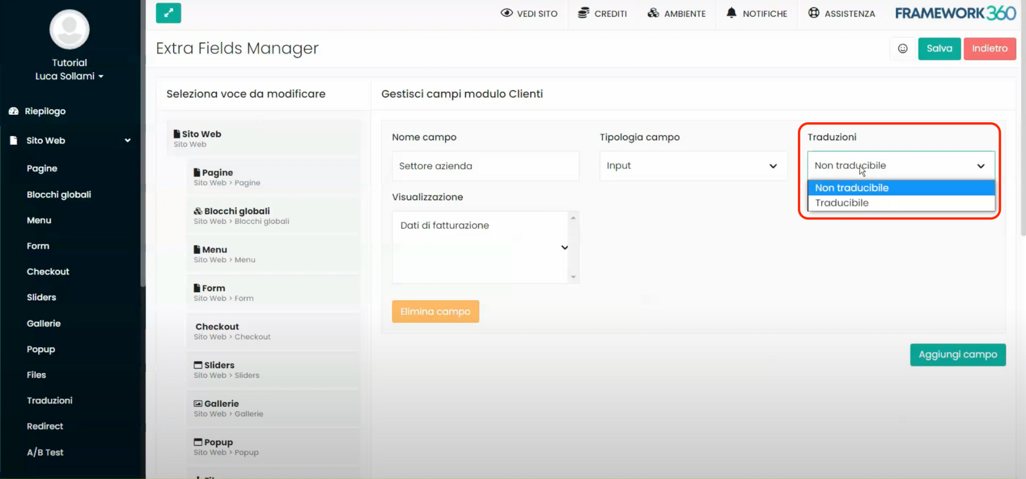
Task: Select Blocchi globali in the tree list
Action: (237, 211)
